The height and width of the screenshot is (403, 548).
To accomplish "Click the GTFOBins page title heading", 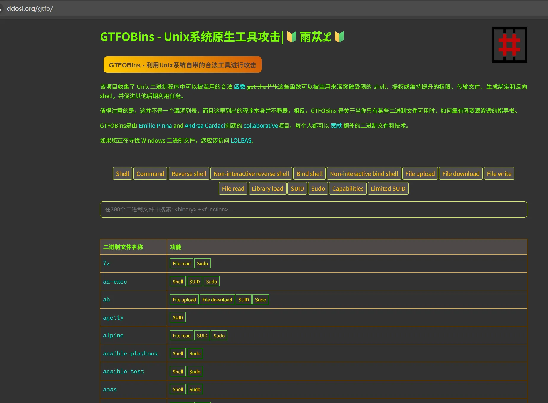I will point(222,37).
